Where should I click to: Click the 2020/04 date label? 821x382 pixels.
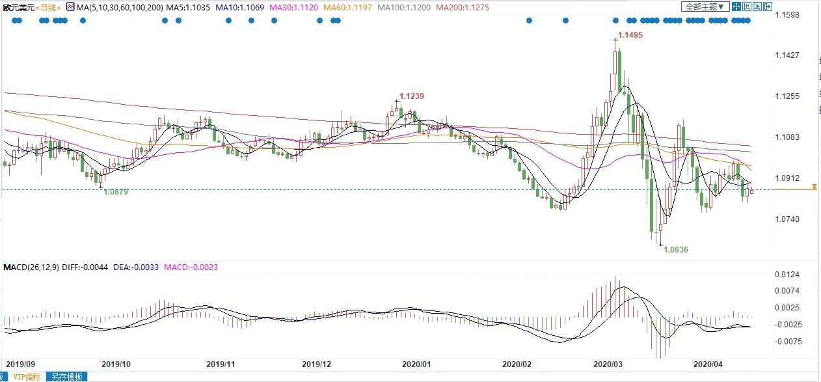pos(708,364)
